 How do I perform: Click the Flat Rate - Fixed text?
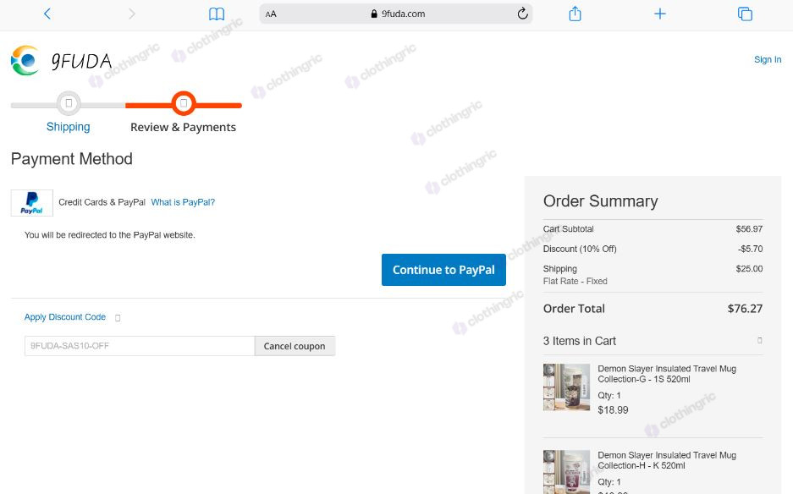point(575,281)
